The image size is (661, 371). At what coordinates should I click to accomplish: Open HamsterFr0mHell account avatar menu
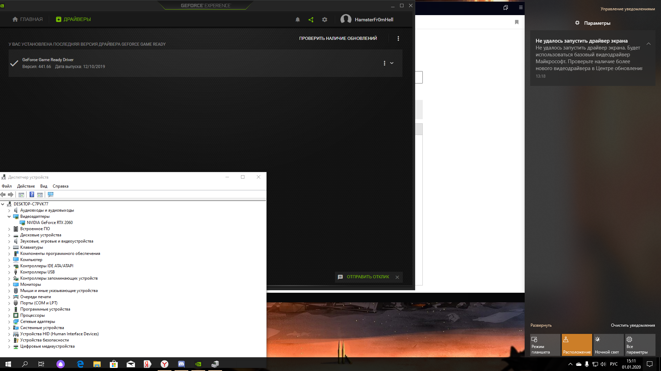346,19
